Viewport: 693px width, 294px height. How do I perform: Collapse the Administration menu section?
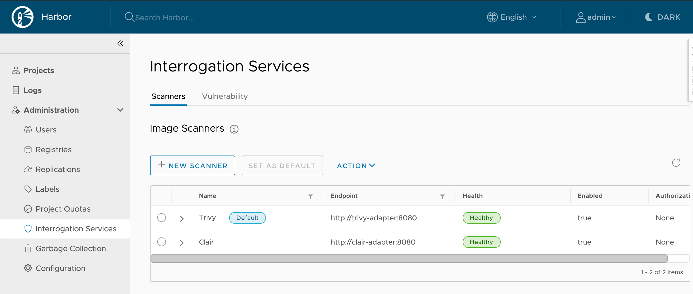point(120,110)
